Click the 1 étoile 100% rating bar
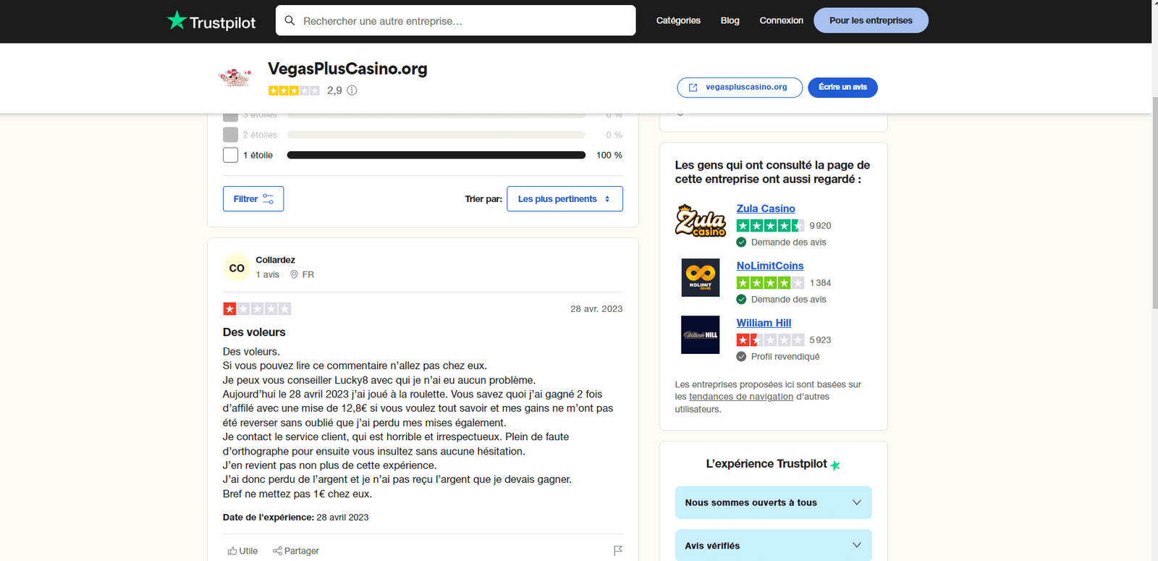The image size is (1158, 561). (x=436, y=155)
